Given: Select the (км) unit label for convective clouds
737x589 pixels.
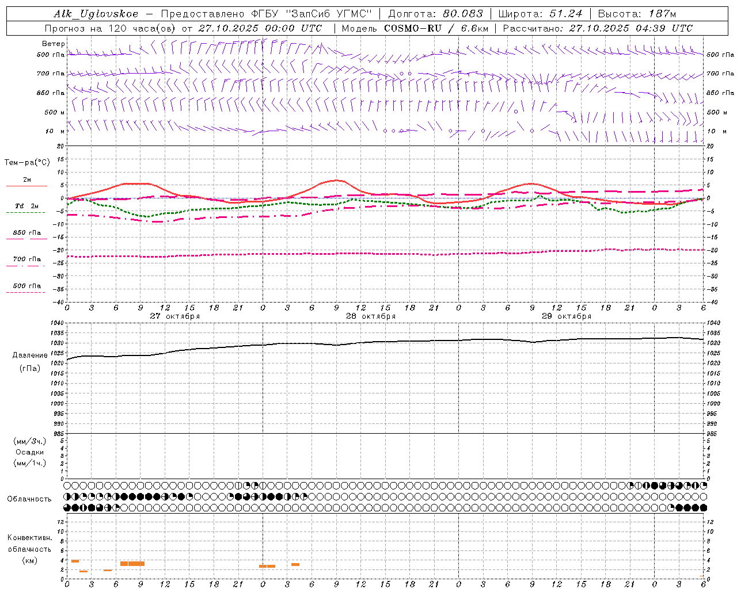Looking at the screenshot, I should point(30,561).
